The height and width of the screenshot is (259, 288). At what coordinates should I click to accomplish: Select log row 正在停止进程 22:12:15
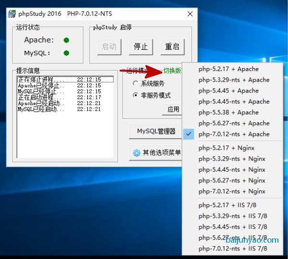coord(65,80)
